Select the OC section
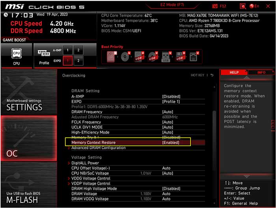This screenshot has height=208, width=276. point(29,138)
